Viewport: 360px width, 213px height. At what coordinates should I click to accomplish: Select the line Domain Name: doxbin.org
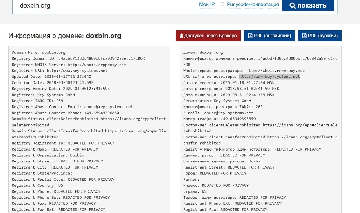point(39,52)
